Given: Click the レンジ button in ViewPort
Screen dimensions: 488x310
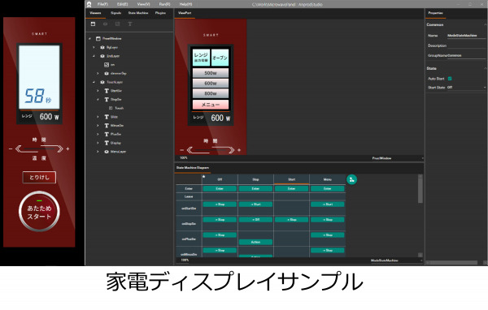Looking at the screenshot, I should click(x=201, y=58).
